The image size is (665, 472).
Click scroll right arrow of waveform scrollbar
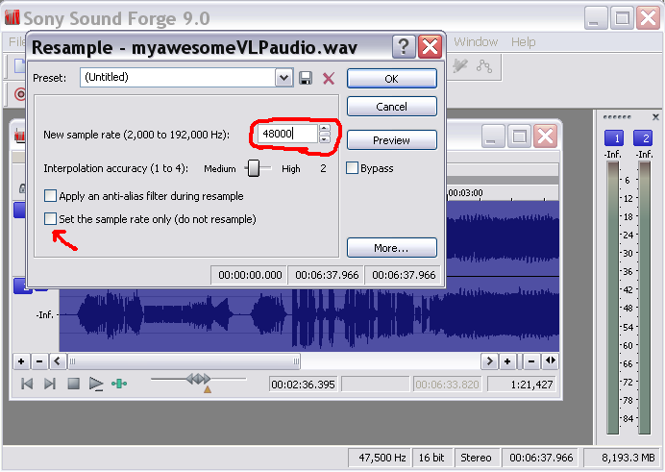[x=489, y=361]
